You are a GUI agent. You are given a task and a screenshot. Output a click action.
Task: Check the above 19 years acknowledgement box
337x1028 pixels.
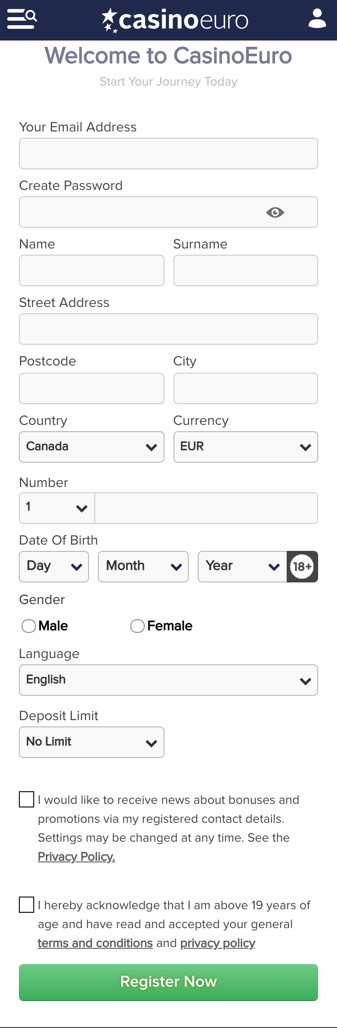click(27, 905)
